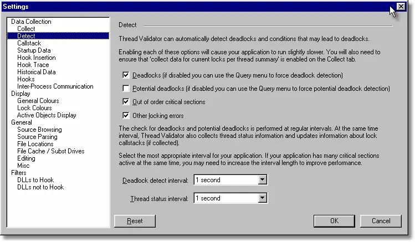Image resolution: width=415 pixels, height=242 pixels.
Task: Select the Display category
Action: coord(21,94)
